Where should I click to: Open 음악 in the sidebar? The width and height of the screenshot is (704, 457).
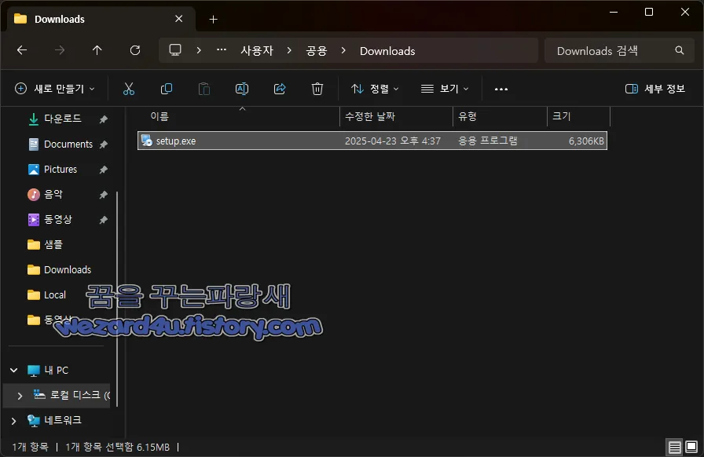[53, 195]
